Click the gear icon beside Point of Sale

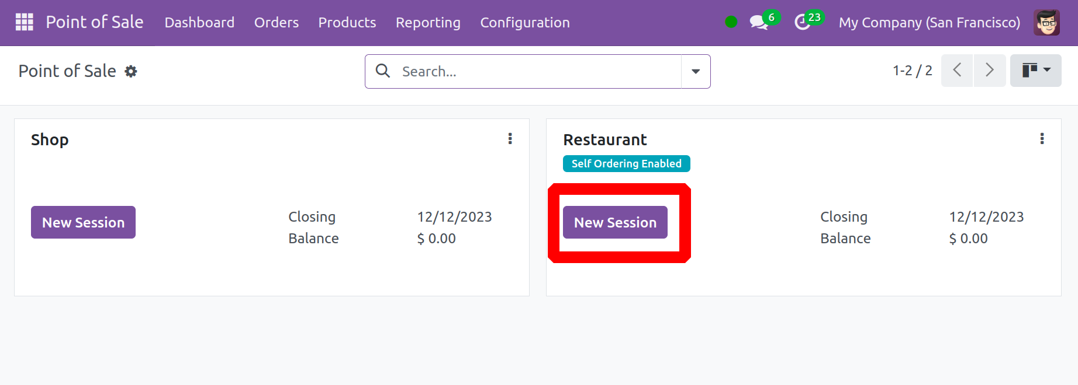(131, 71)
